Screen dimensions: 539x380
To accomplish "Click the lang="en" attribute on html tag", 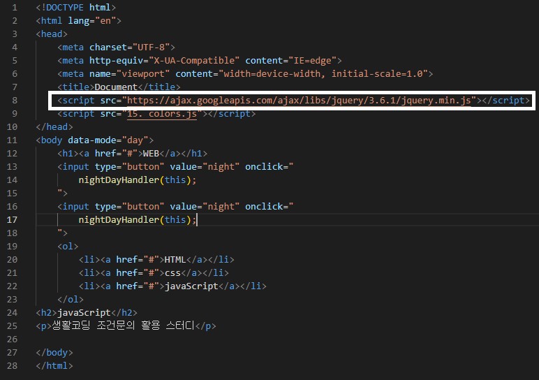I will [x=91, y=21].
